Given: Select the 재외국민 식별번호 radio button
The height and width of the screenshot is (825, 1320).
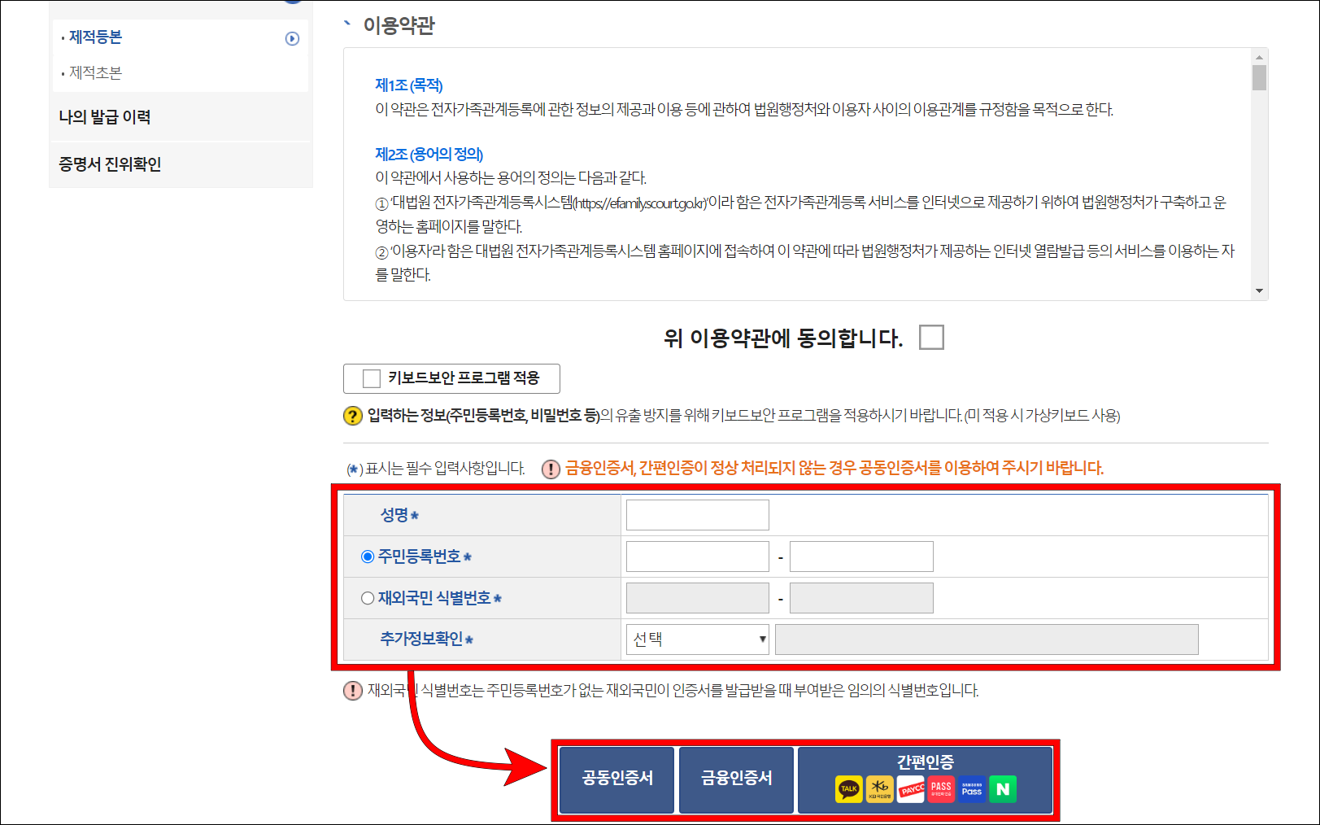Looking at the screenshot, I should pyautogui.click(x=368, y=598).
